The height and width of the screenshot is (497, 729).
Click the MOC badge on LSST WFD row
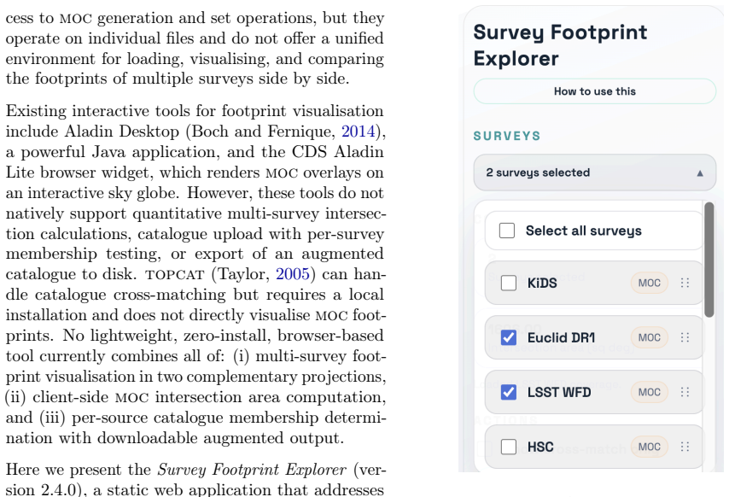649,392
